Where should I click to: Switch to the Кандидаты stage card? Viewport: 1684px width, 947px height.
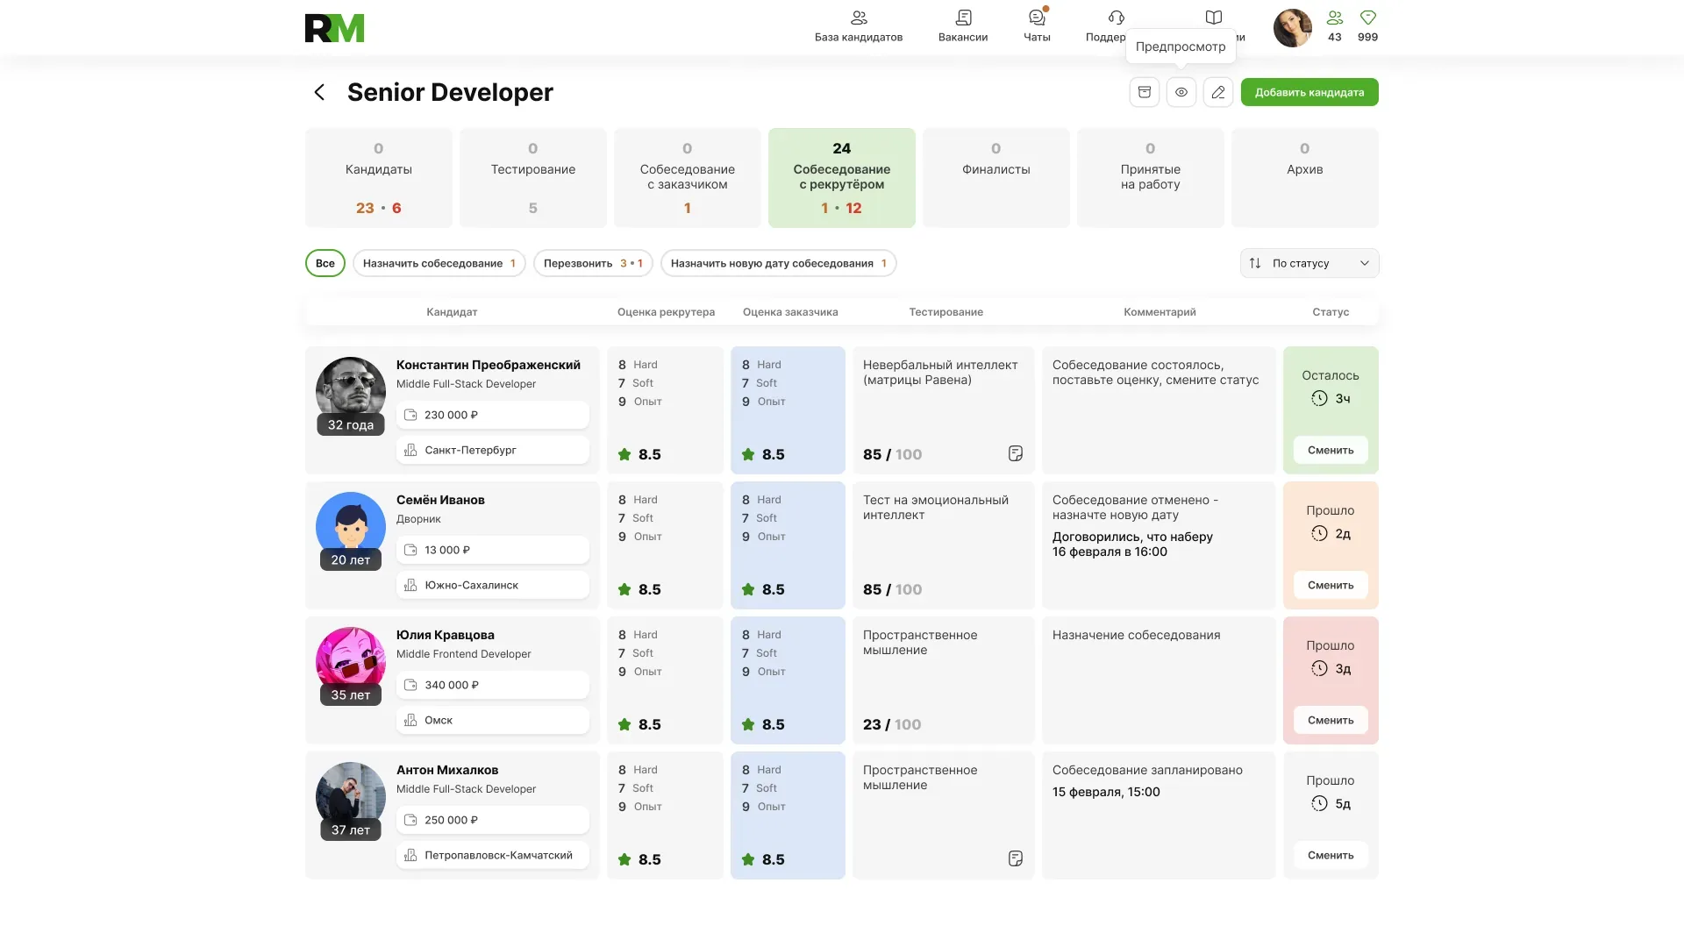(379, 178)
